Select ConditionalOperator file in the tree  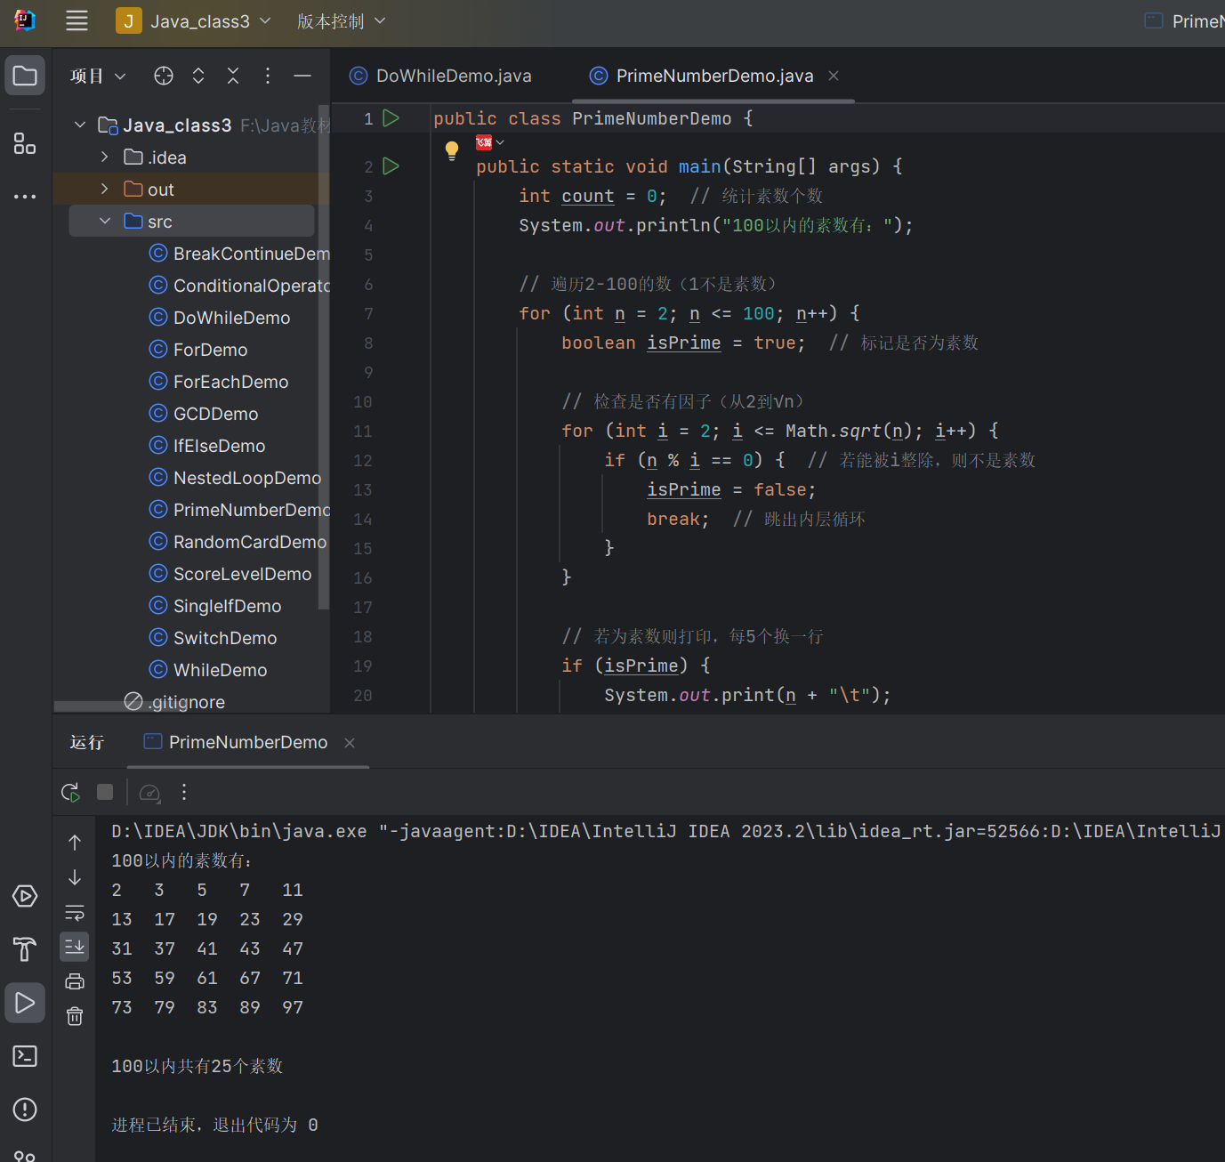240,286
